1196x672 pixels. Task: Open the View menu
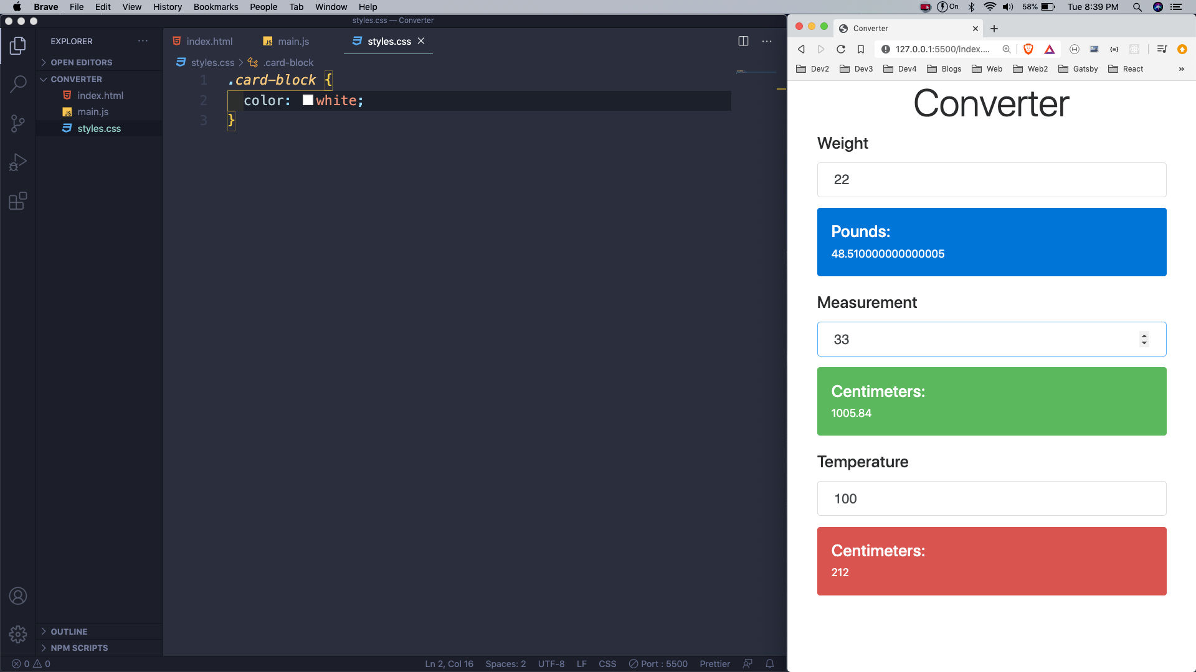click(131, 7)
